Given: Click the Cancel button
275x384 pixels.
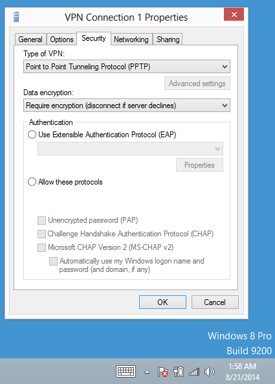Looking at the screenshot, I should pos(215,302).
